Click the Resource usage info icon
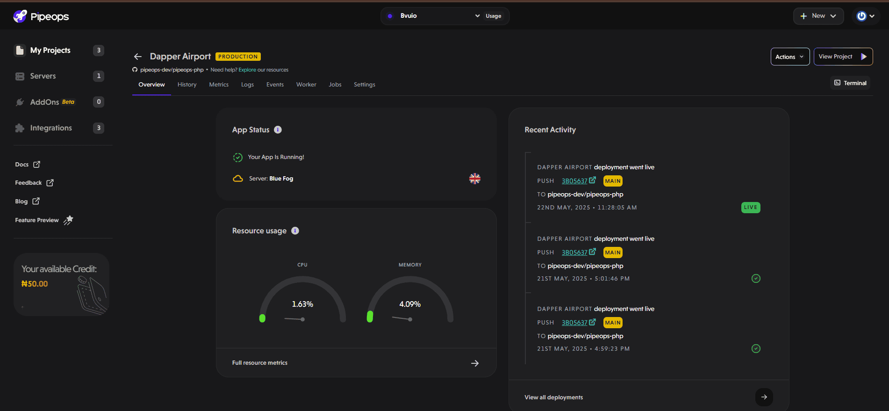The image size is (889, 411). tap(295, 231)
